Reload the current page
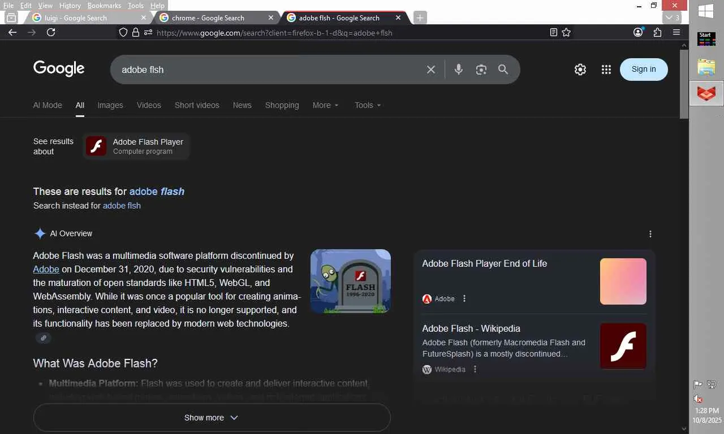 [51, 32]
